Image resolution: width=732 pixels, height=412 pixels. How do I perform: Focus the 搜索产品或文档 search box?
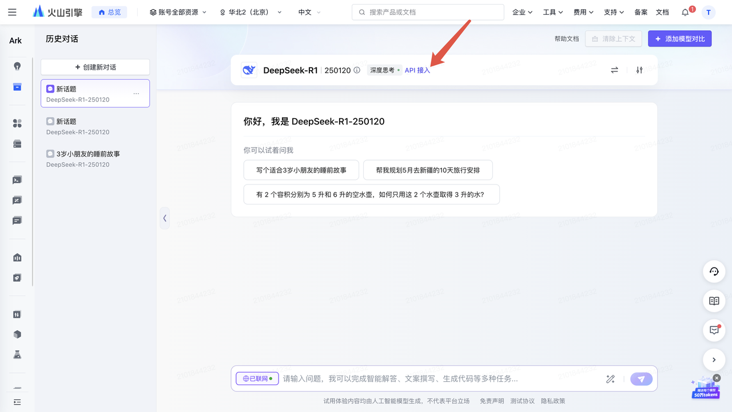click(x=428, y=12)
